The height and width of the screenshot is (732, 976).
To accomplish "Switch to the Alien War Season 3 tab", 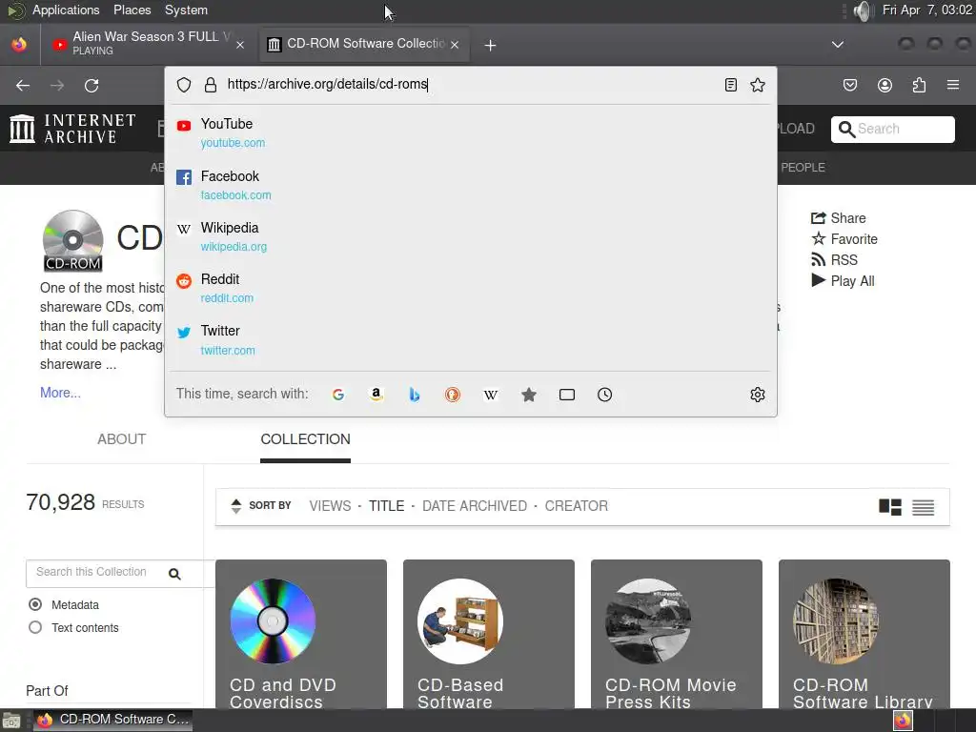I will click(x=149, y=44).
